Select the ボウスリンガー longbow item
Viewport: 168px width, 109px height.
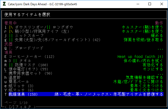point(42,27)
